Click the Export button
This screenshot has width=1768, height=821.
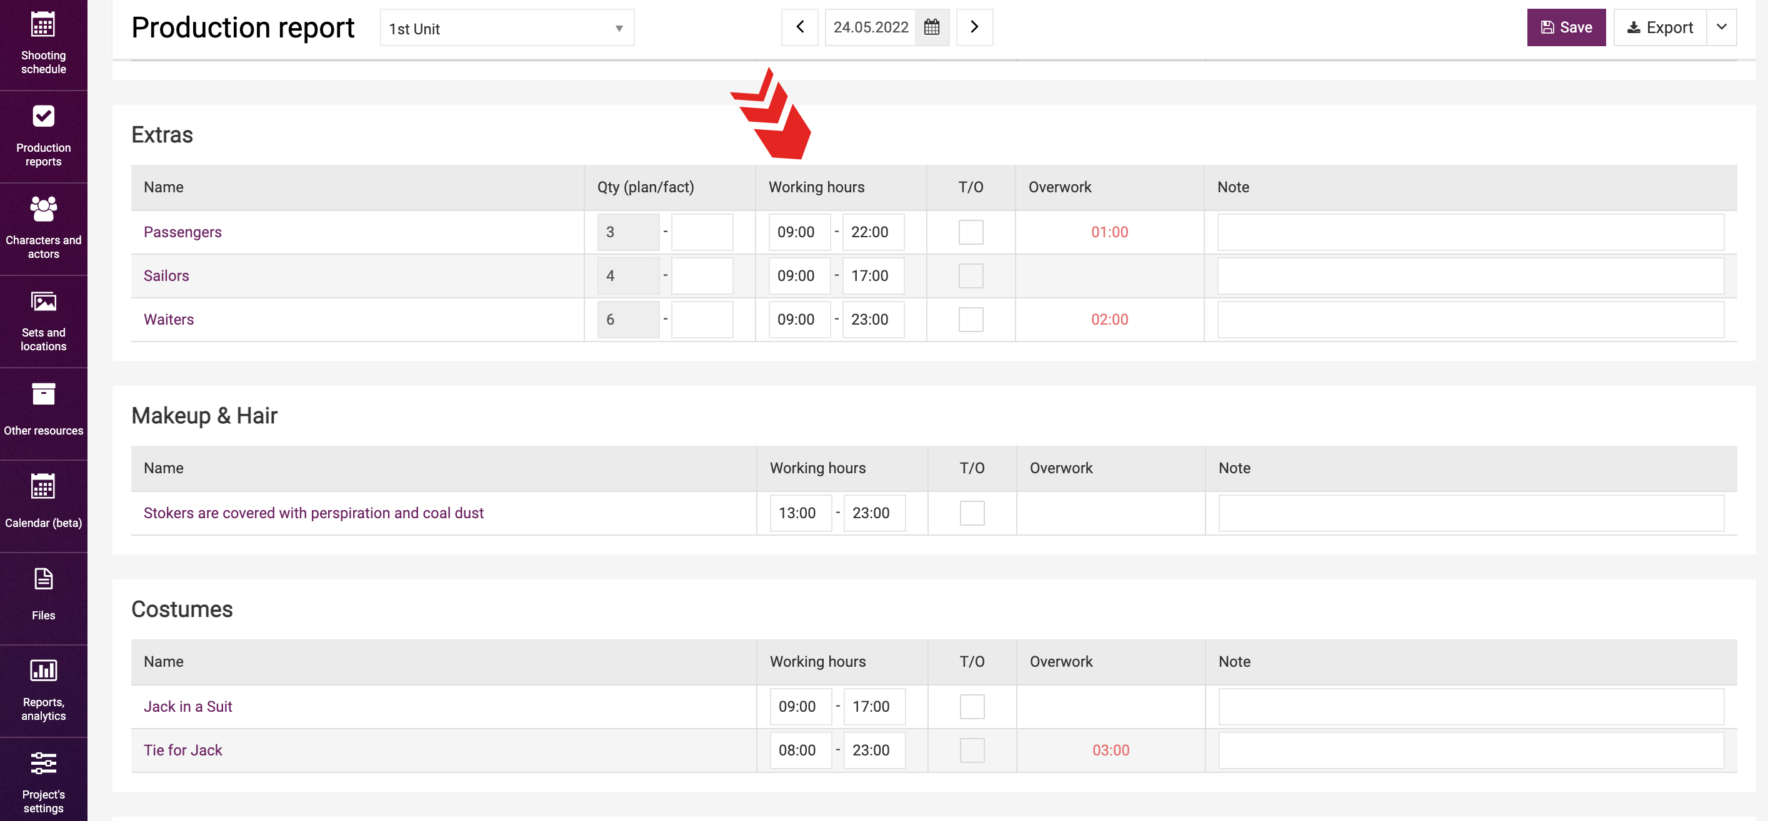coord(1659,27)
